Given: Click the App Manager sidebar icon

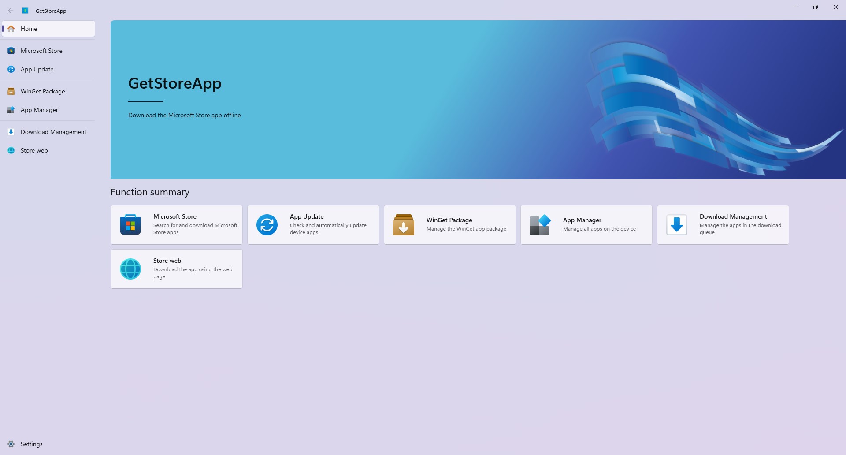Looking at the screenshot, I should click(11, 110).
